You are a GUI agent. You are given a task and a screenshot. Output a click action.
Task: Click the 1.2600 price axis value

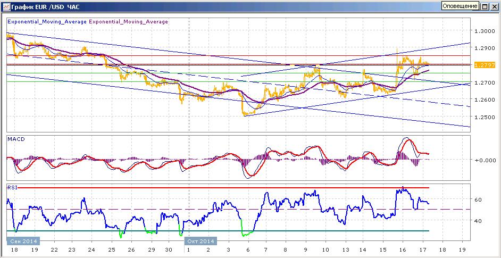point(485,99)
